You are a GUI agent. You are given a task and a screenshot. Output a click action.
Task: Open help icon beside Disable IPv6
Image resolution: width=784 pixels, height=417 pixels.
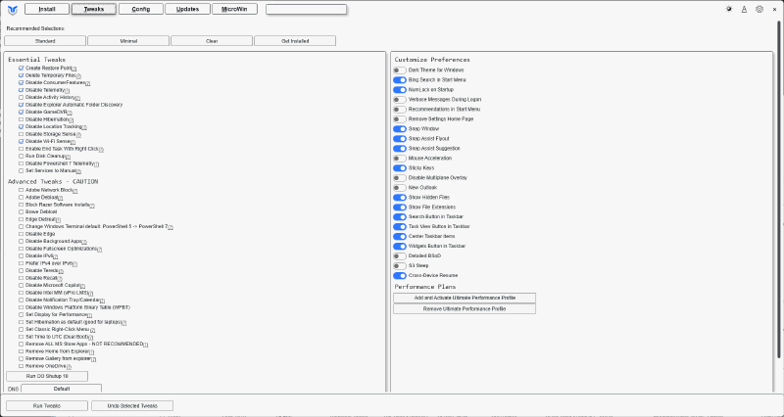point(55,256)
